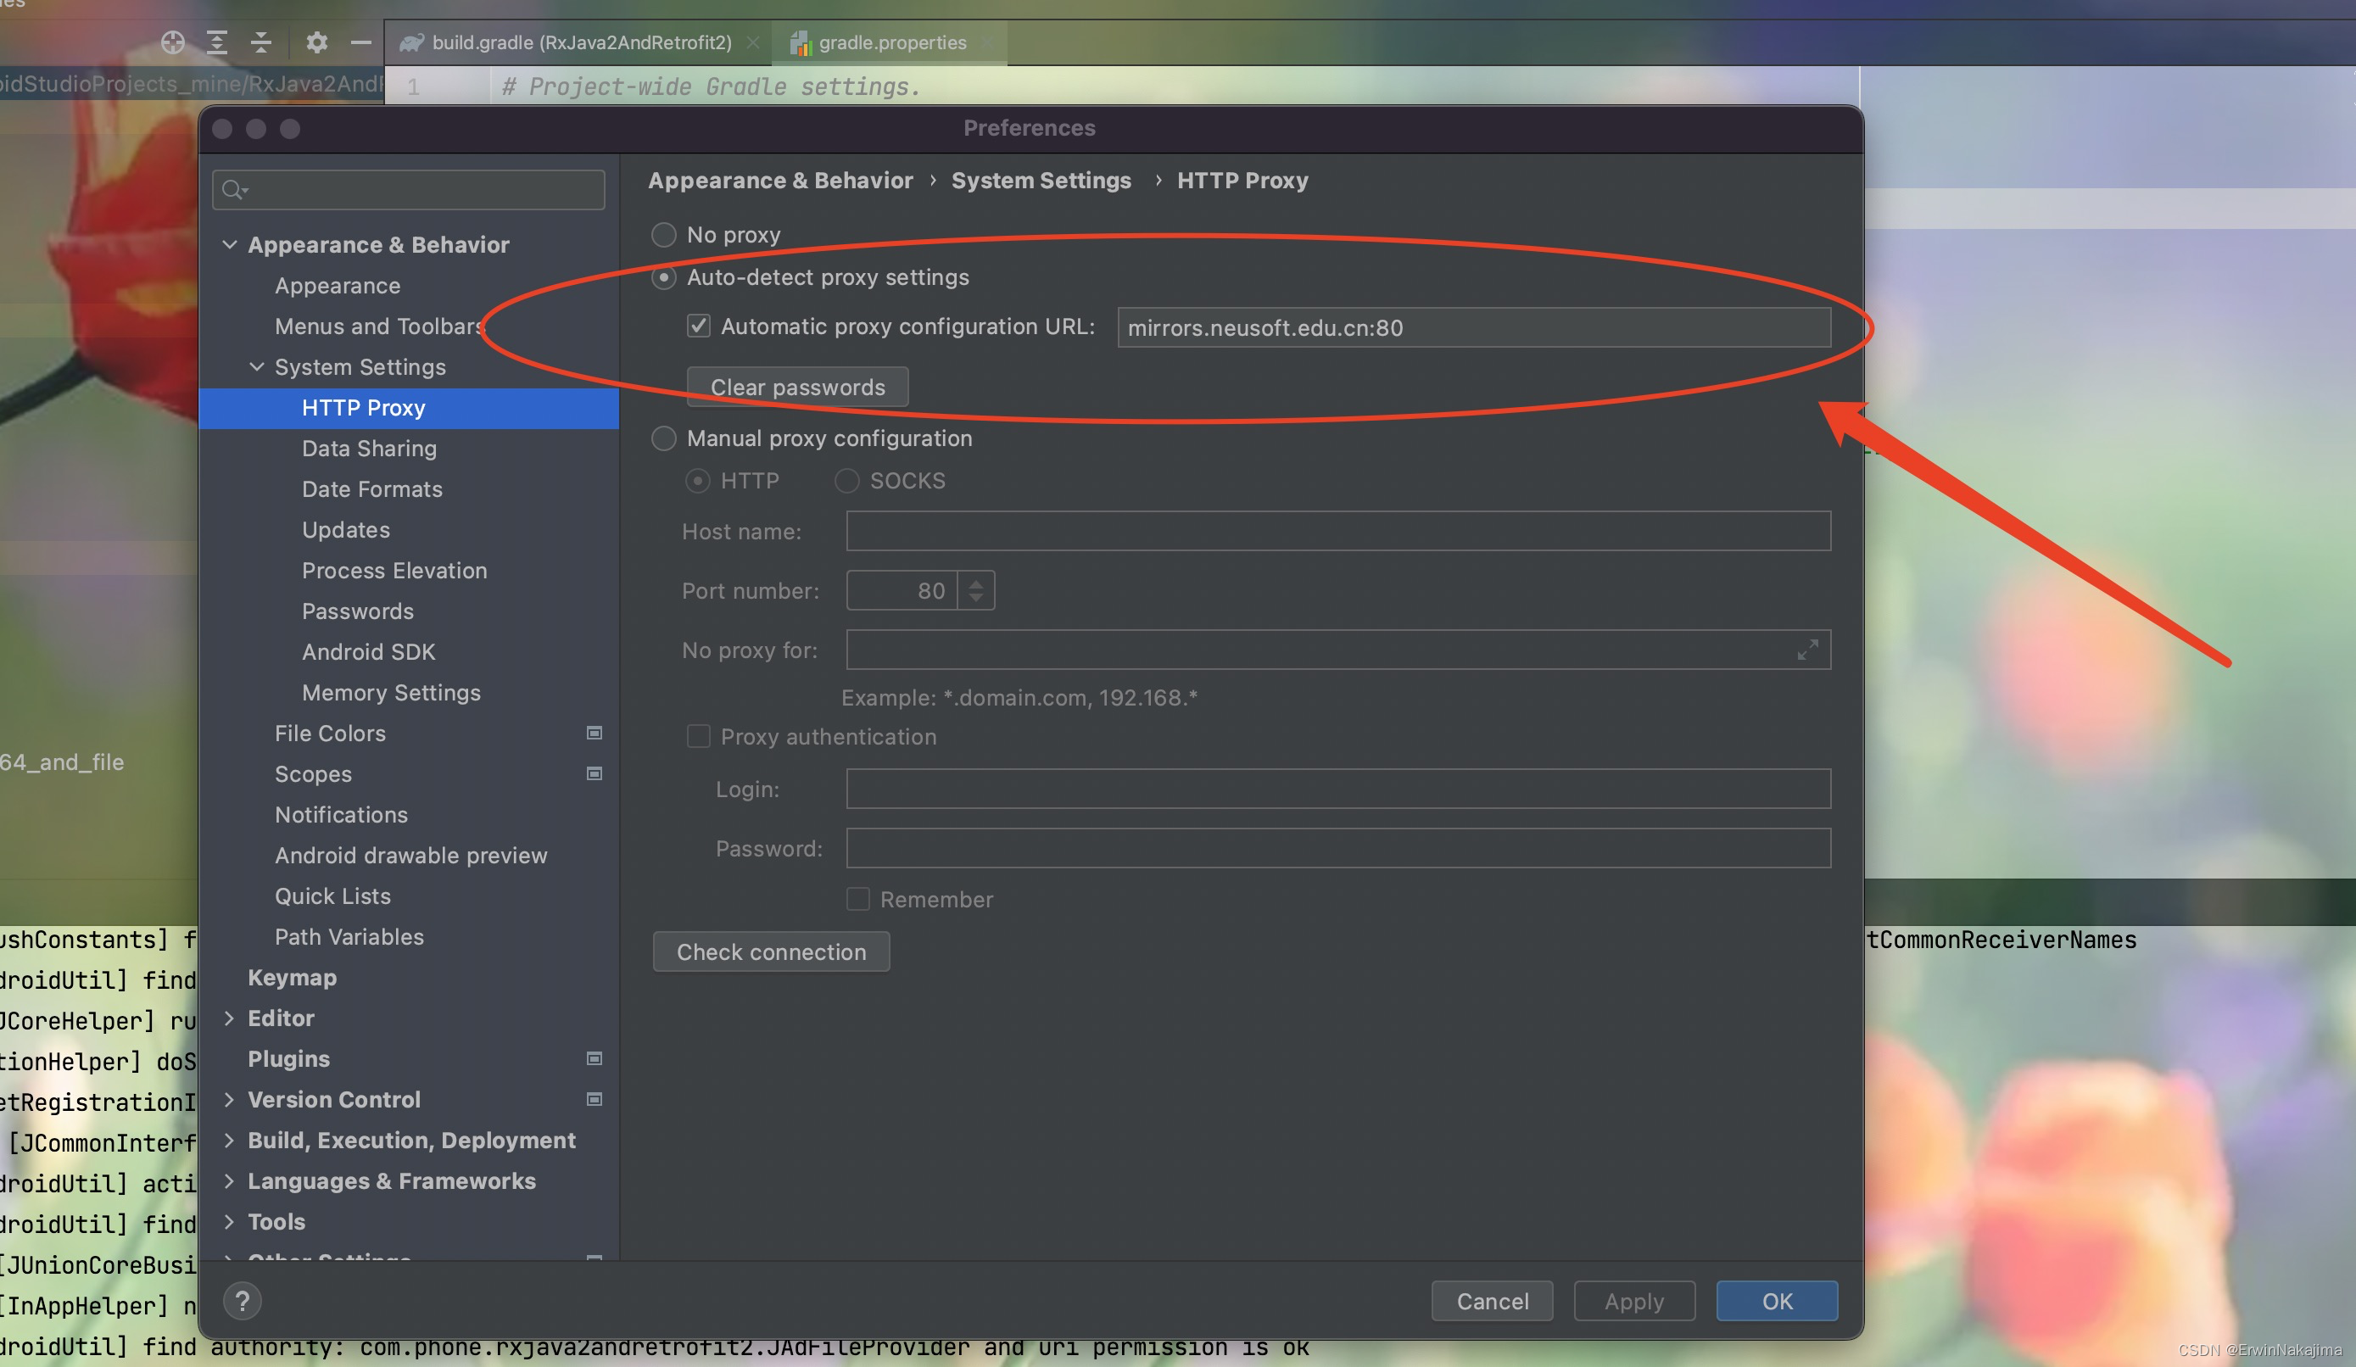Image resolution: width=2356 pixels, height=1367 pixels.
Task: Click Appearance & Behavior in the breadcrumb
Action: tap(780, 181)
